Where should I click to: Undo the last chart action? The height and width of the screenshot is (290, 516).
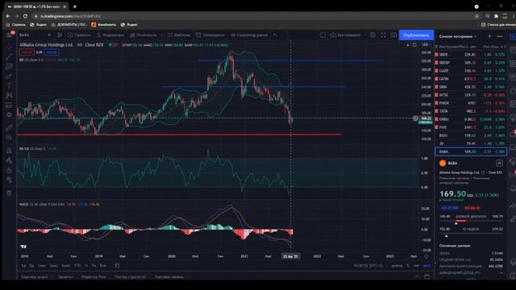275,35
